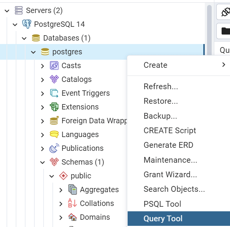The width and height of the screenshot is (230, 227).
Task: Select the Aggregates label
Action: (x=99, y=190)
